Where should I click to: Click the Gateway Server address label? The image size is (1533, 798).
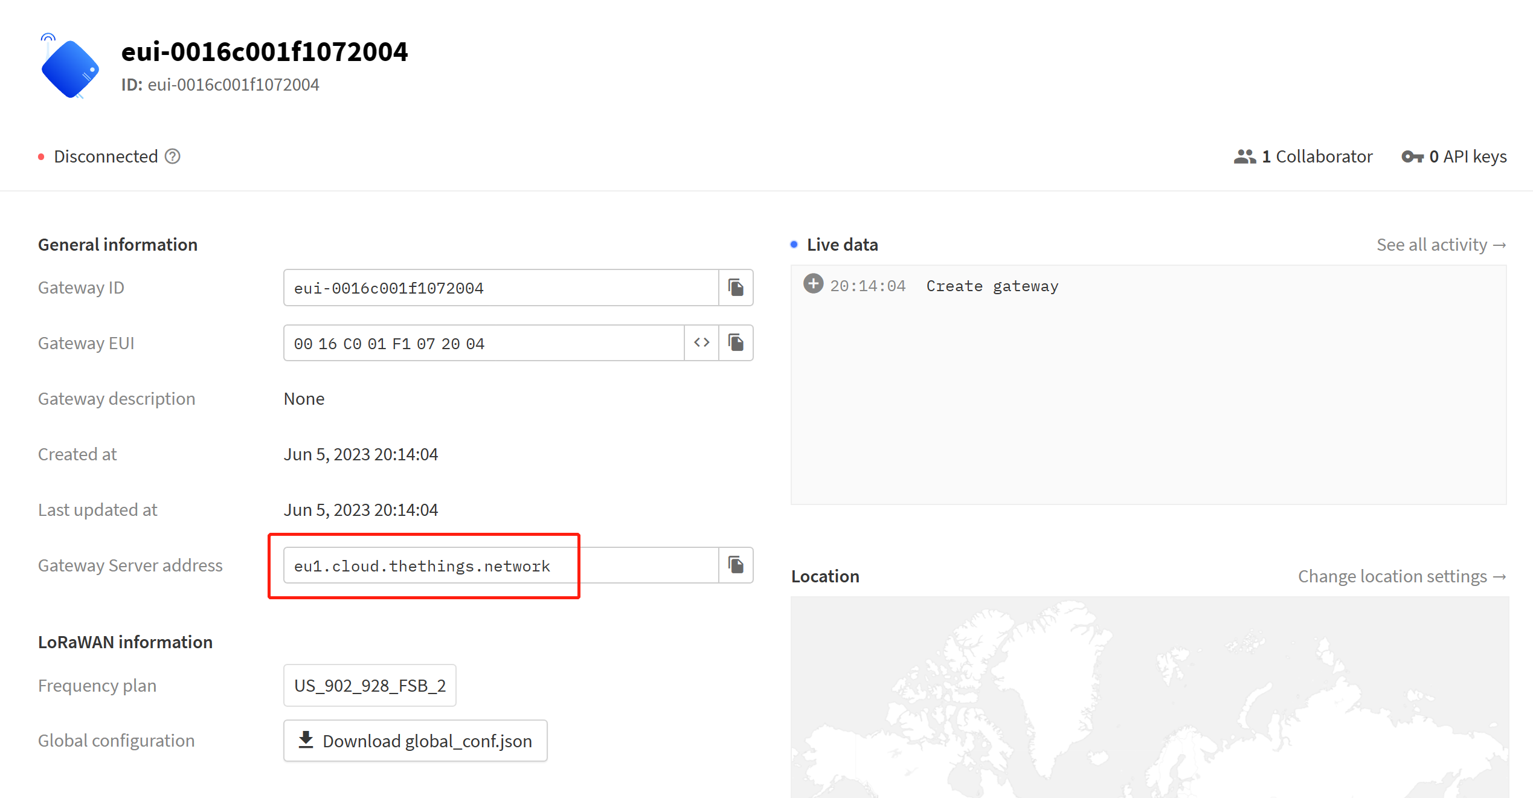[130, 565]
